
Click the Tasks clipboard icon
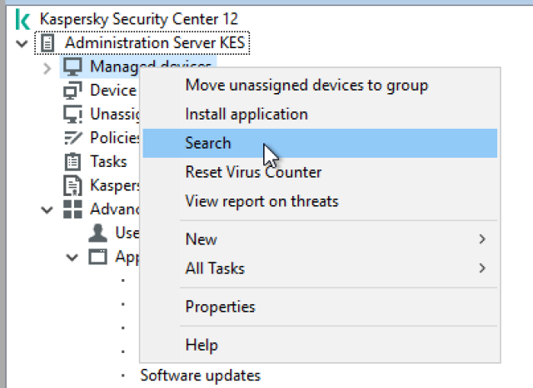(x=73, y=161)
